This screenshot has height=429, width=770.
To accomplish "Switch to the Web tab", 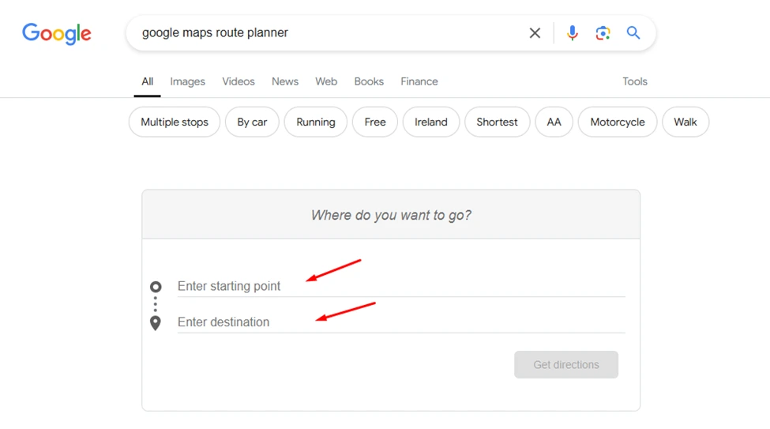I will point(326,81).
